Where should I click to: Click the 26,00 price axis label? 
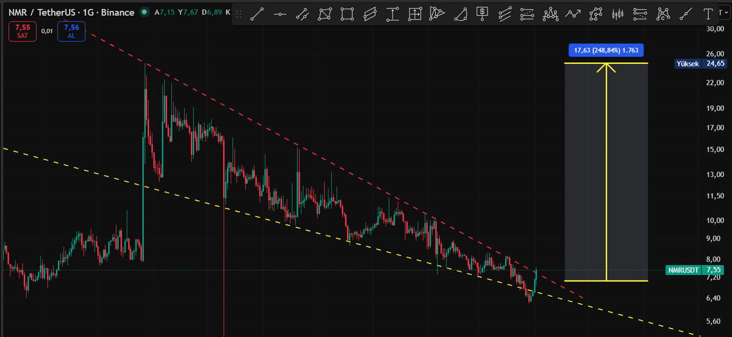(x=714, y=54)
